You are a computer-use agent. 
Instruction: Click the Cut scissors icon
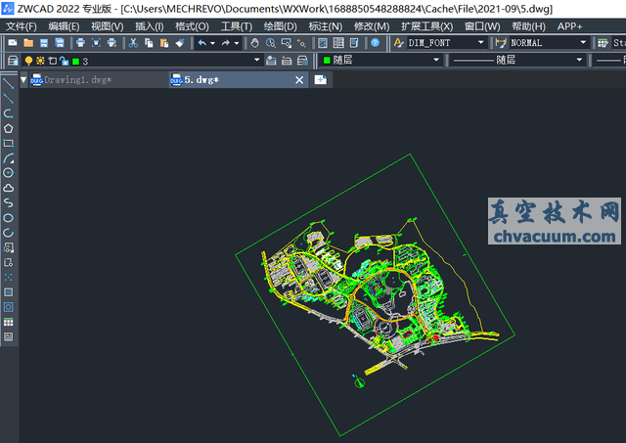click(133, 43)
